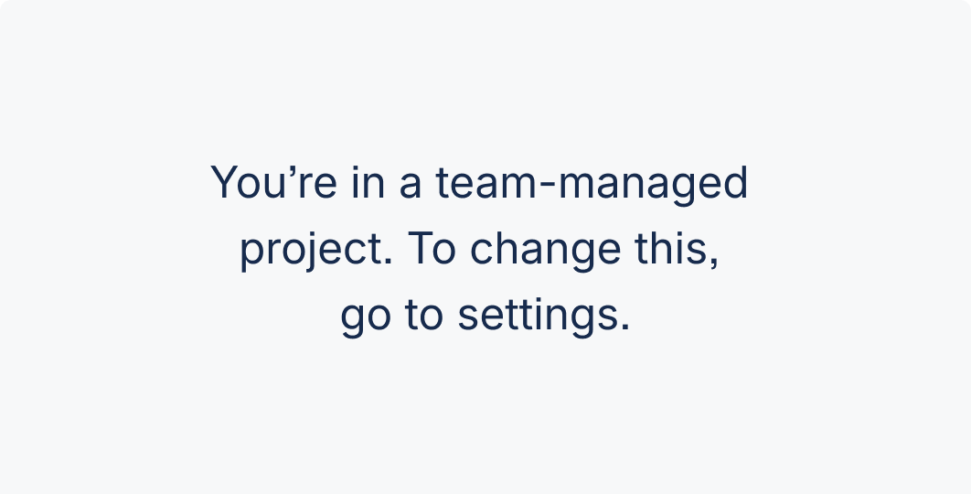Click the "team" part of "team-managed"

[x=485, y=184]
